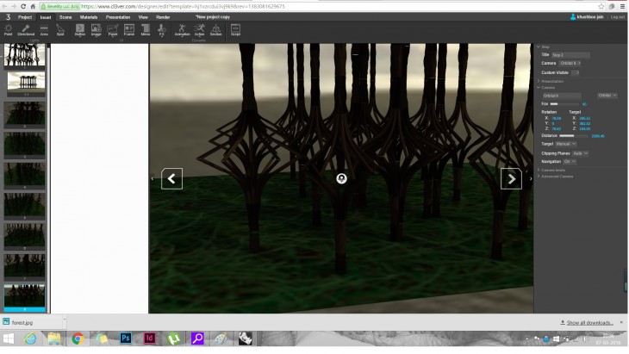629x354 pixels.
Task: Click the FX effects icon
Action: [x=161, y=30]
